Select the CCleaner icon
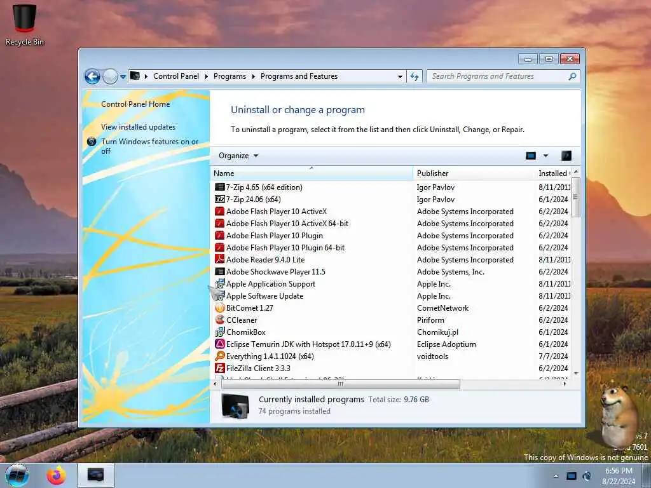The image size is (651, 488). [219, 320]
